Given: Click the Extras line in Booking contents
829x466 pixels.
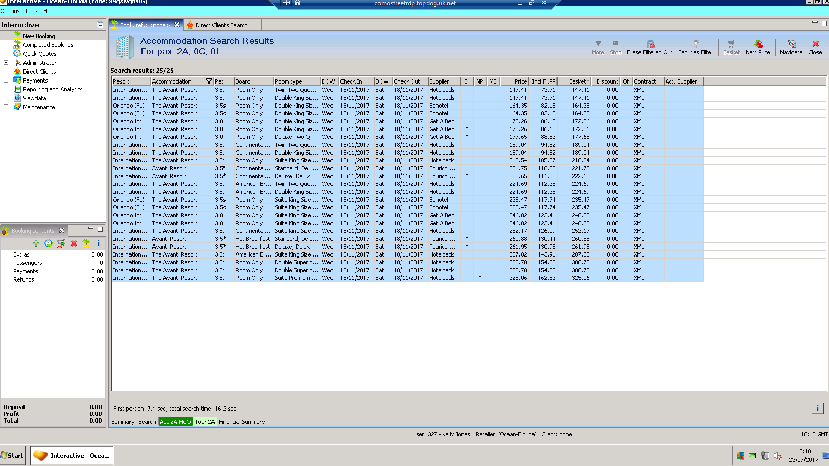Looking at the screenshot, I should (53, 254).
